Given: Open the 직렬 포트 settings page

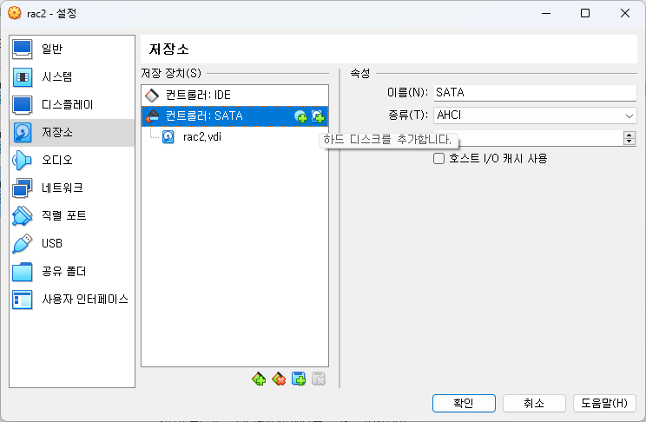Looking at the screenshot, I should (x=72, y=215).
